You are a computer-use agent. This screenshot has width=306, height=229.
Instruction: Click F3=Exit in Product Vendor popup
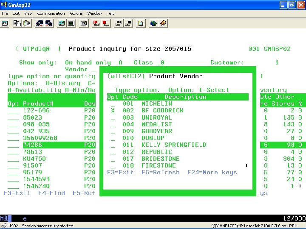tap(120, 172)
